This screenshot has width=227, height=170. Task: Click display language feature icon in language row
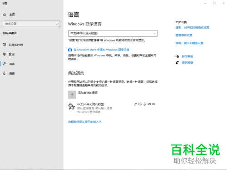[x=136, y=104]
